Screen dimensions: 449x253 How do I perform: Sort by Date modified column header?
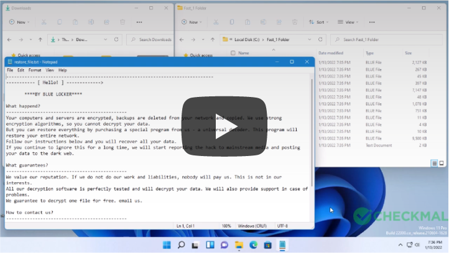point(331,53)
